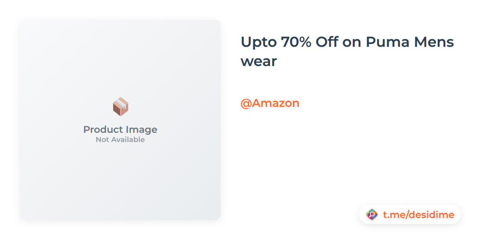Click the "@" symbol before Amazon
Screen dimensions: 481x240
pos(246,104)
